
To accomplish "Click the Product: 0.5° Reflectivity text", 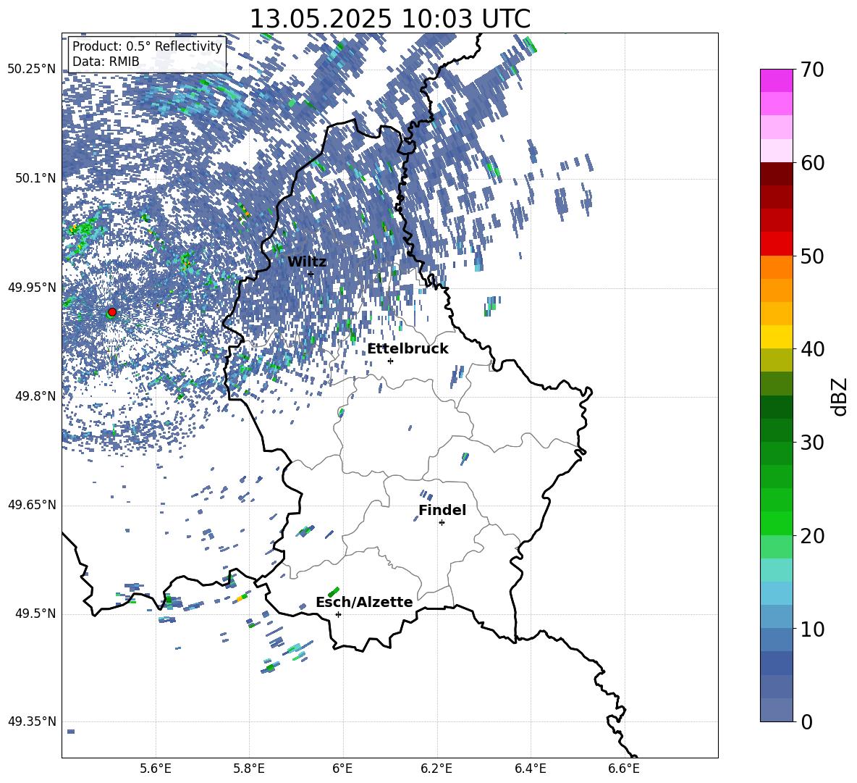I will click(147, 46).
